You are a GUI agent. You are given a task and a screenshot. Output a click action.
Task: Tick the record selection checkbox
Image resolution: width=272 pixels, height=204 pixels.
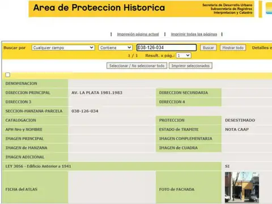pyautogui.click(x=8, y=75)
